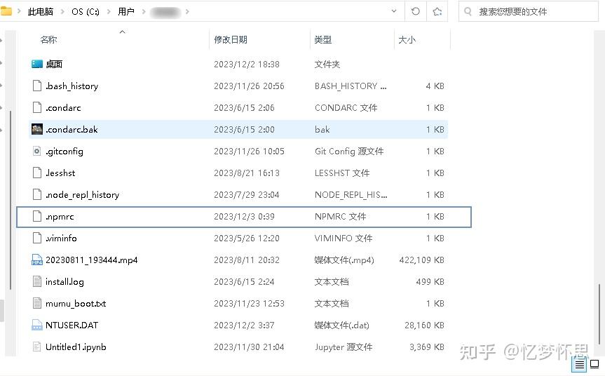Image resolution: width=605 pixels, height=376 pixels.
Task: Click the folder icon in address bar
Action: tap(6, 11)
